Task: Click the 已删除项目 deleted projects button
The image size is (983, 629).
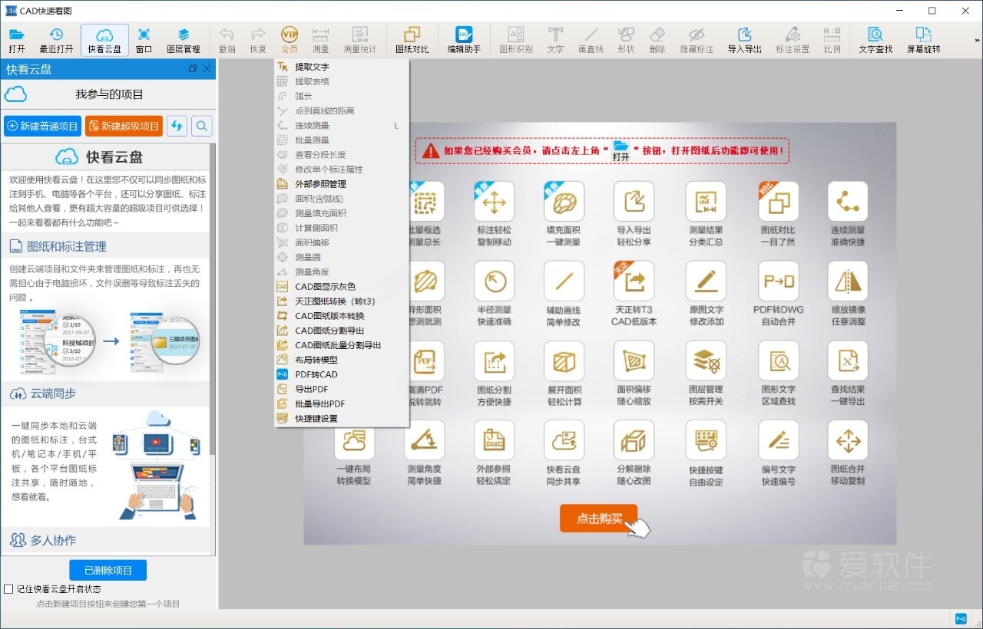Action: point(108,569)
